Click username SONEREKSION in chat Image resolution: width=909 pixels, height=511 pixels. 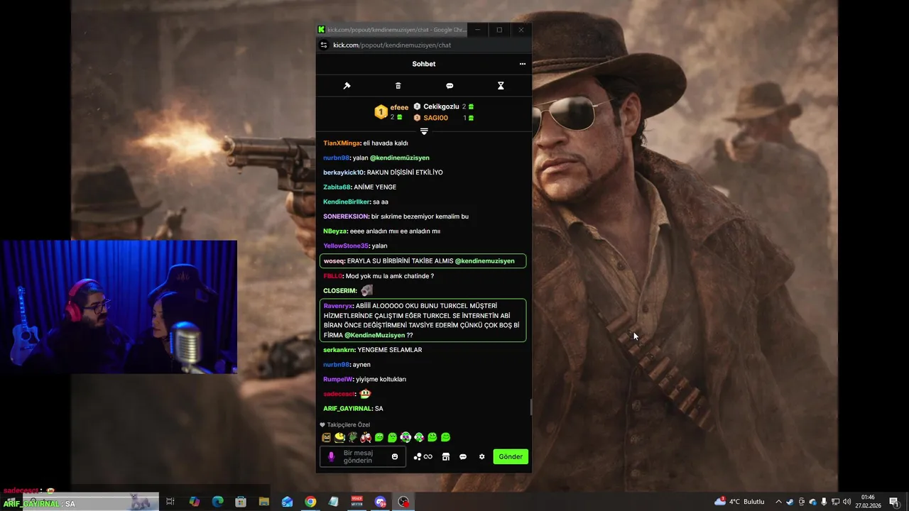pos(346,216)
